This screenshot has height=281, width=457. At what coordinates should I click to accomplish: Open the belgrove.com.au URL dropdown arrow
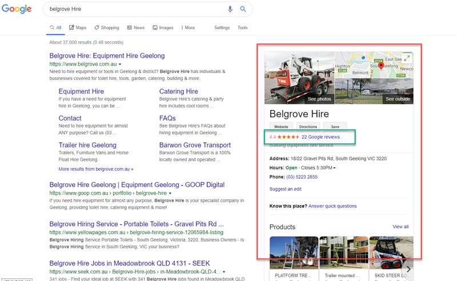[x=120, y=65]
